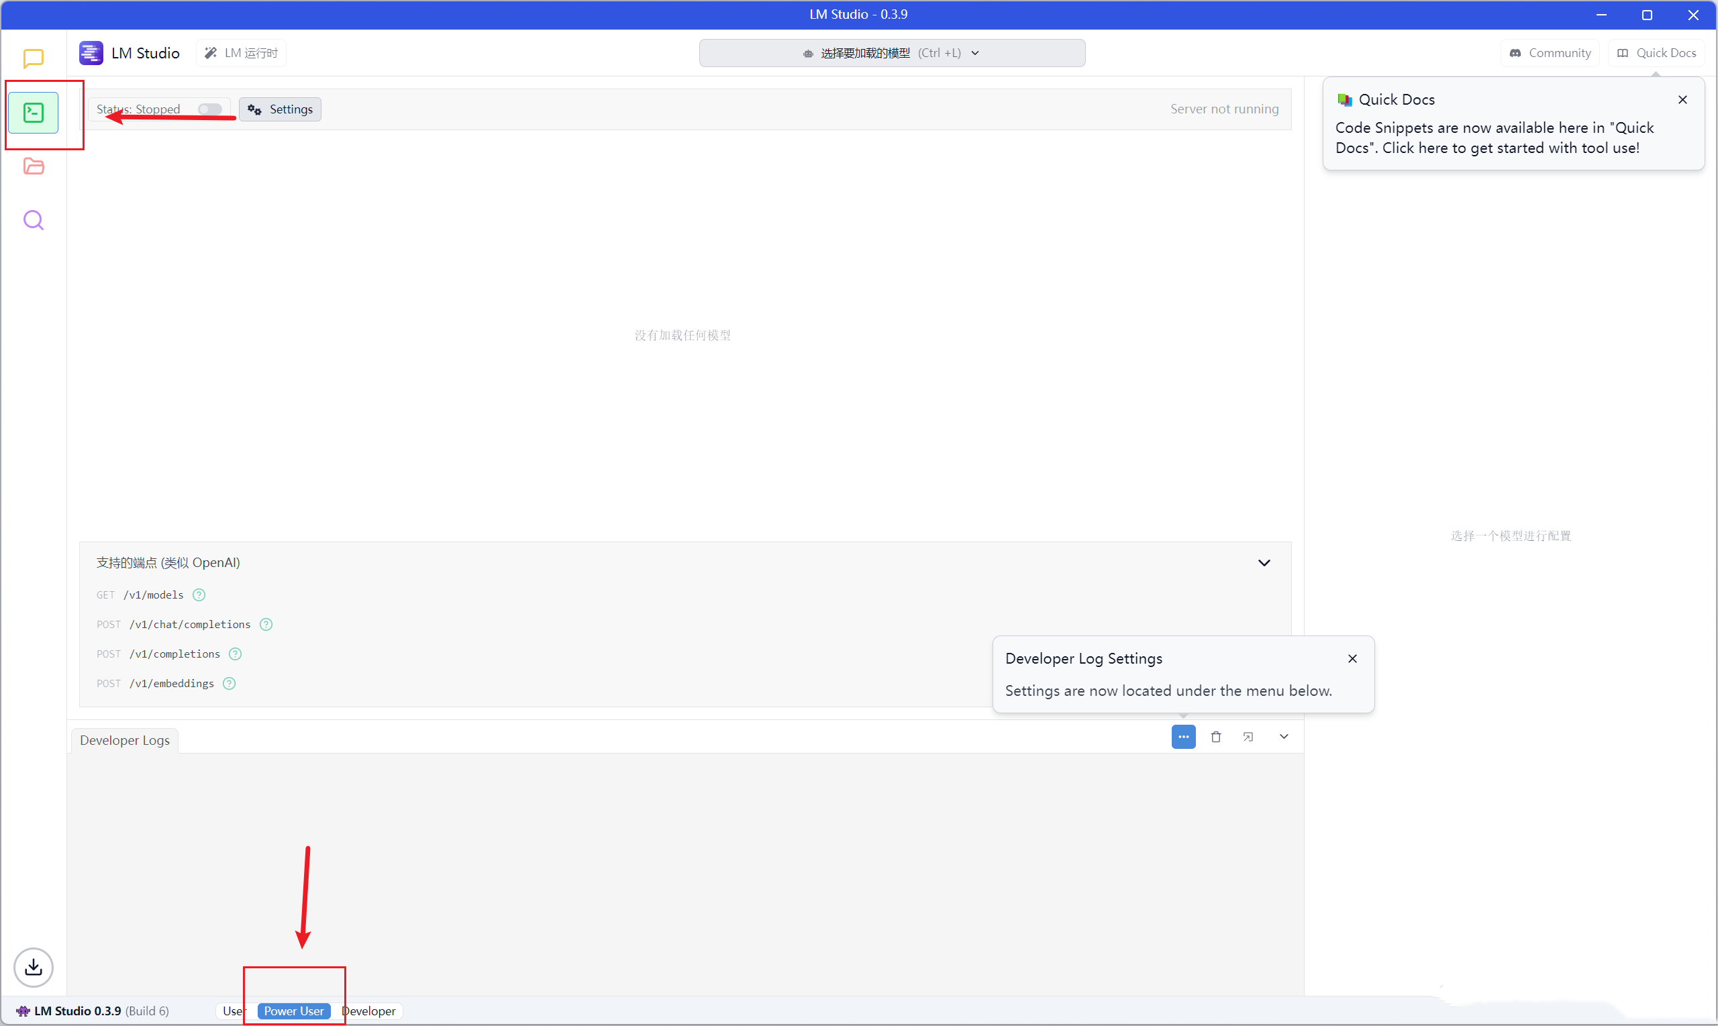Click the model download icon
1718x1026 pixels.
[33, 966]
